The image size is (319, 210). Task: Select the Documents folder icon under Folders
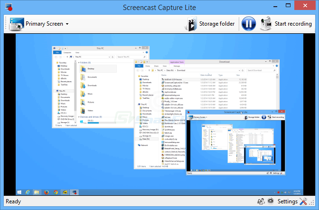click(x=83, y=77)
